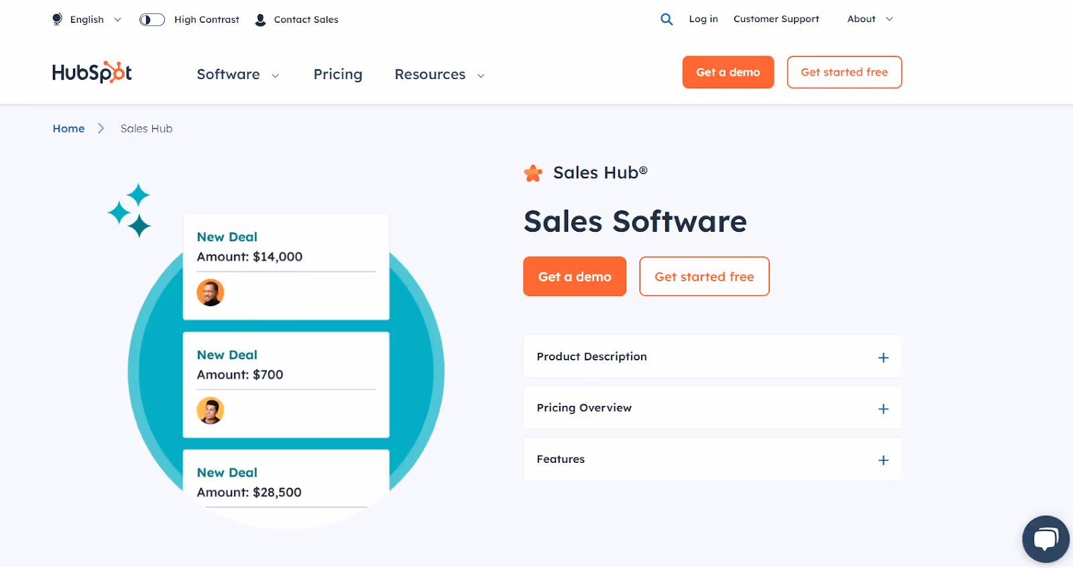Image resolution: width=1073 pixels, height=568 pixels.
Task: Click the Amount: $700 text
Action: click(x=240, y=374)
